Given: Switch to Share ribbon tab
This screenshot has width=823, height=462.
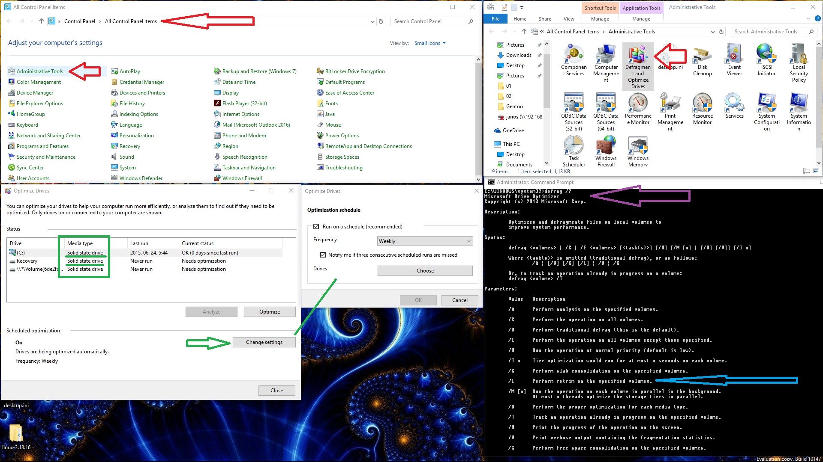Looking at the screenshot, I should point(545,19).
